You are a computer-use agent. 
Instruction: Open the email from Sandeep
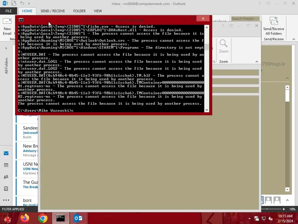pos(27,132)
